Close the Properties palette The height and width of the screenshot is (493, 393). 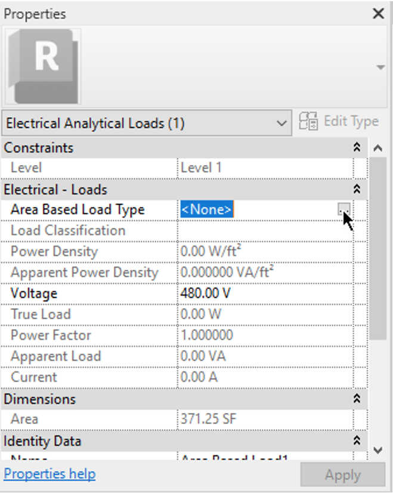(x=378, y=14)
